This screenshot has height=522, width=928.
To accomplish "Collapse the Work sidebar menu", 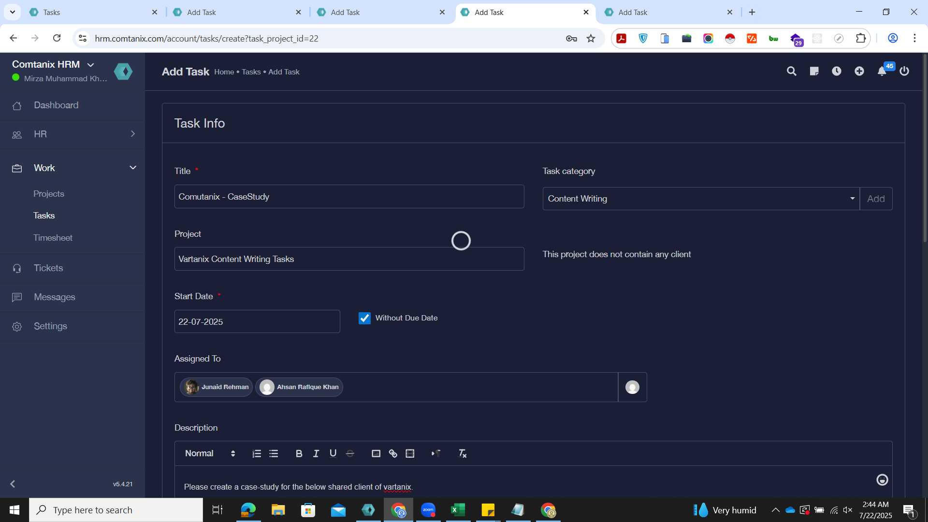I will click(x=72, y=168).
